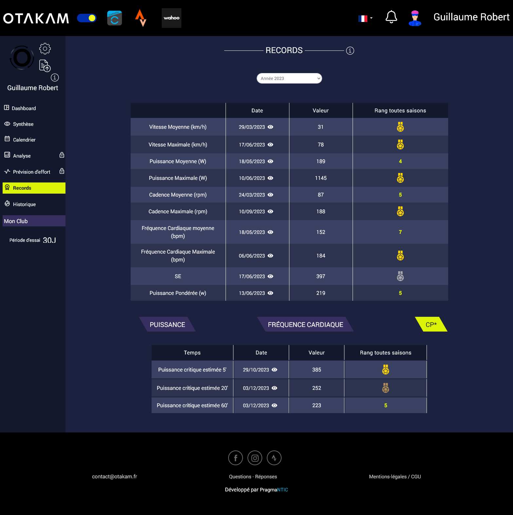Click the sidebar profile ring picture

[x=22, y=58]
